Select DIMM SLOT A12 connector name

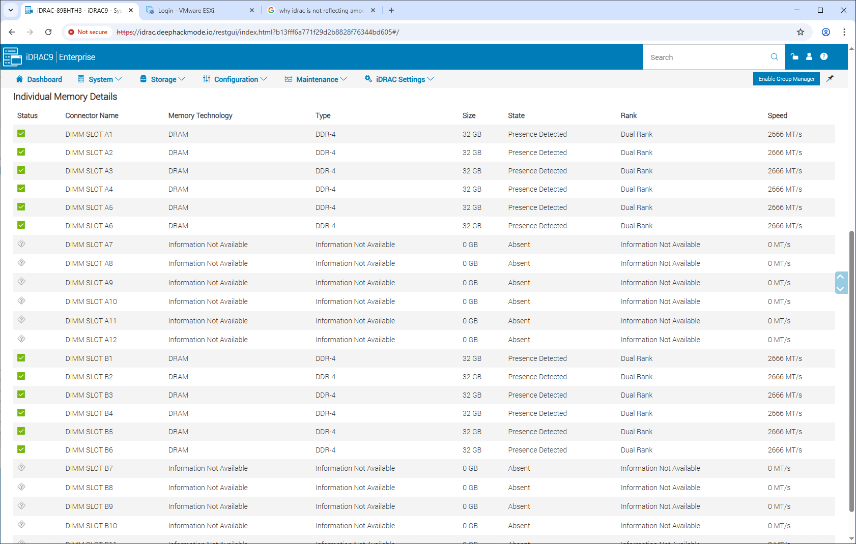click(x=91, y=340)
